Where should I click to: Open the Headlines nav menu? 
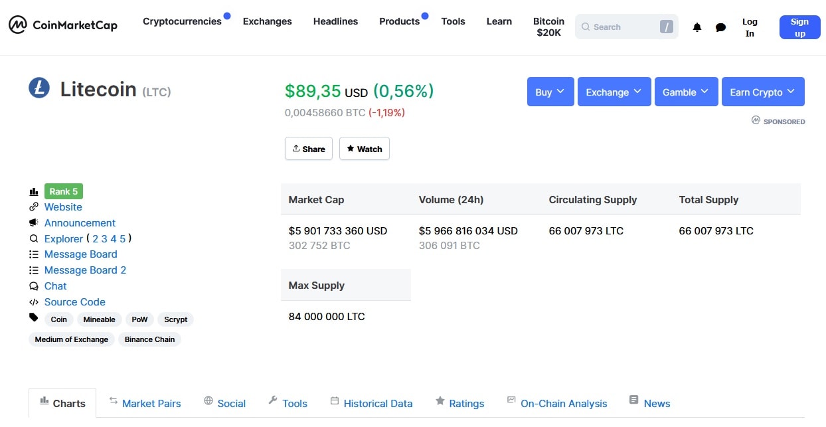[335, 21]
